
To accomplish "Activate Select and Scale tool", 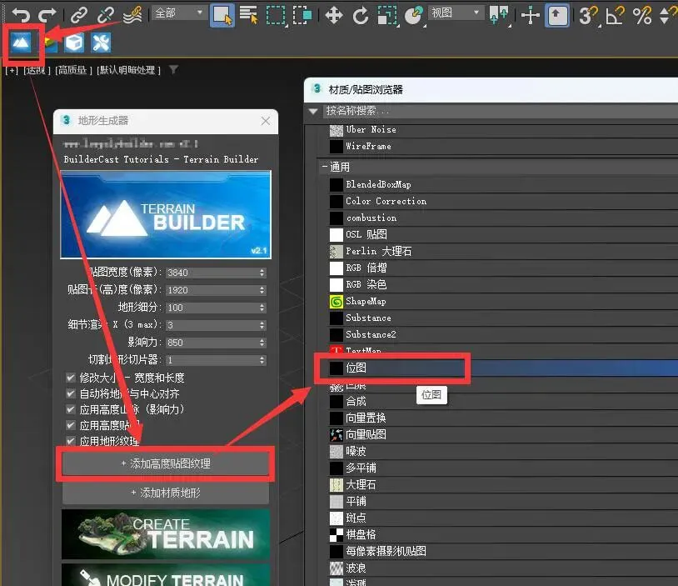I will tap(387, 15).
